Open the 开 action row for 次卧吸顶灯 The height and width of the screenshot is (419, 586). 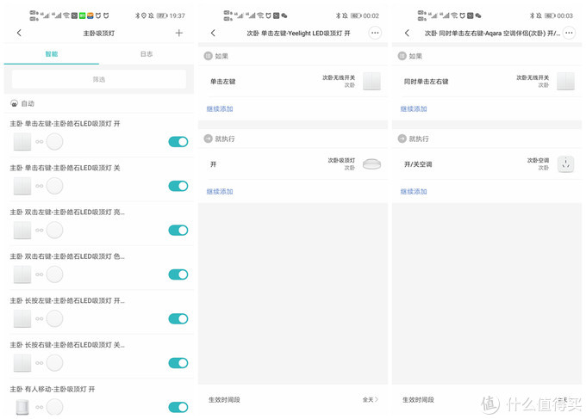[293, 163]
